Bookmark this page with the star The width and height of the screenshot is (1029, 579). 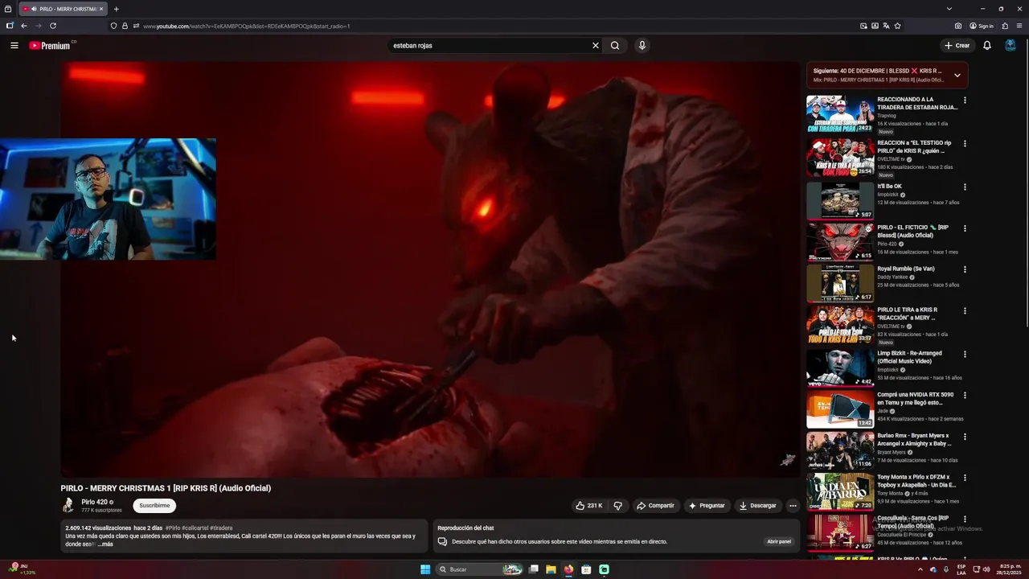point(897,26)
